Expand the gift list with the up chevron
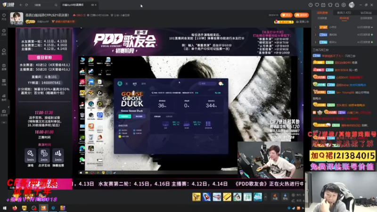The height and width of the screenshot is (212, 377). pos(265,197)
